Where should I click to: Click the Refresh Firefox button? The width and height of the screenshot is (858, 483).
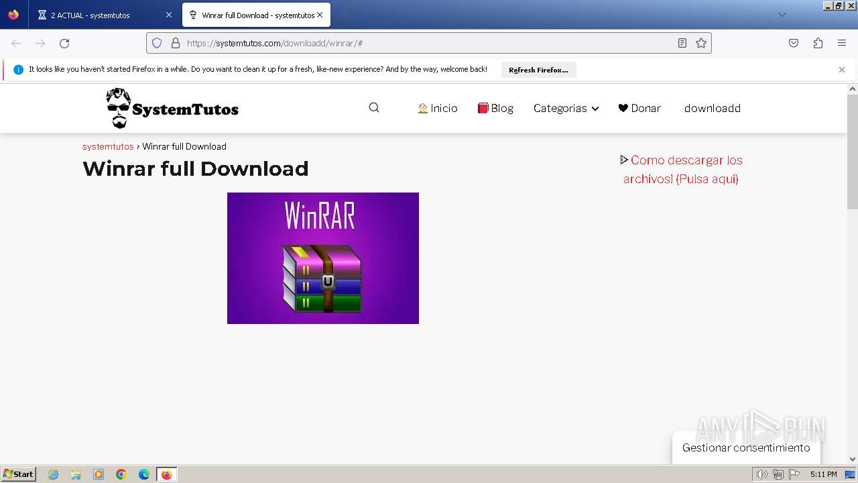coord(538,70)
